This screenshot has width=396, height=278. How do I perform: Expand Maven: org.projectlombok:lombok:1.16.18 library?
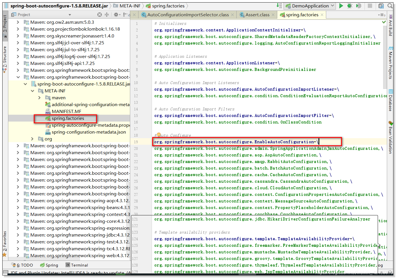(18, 29)
